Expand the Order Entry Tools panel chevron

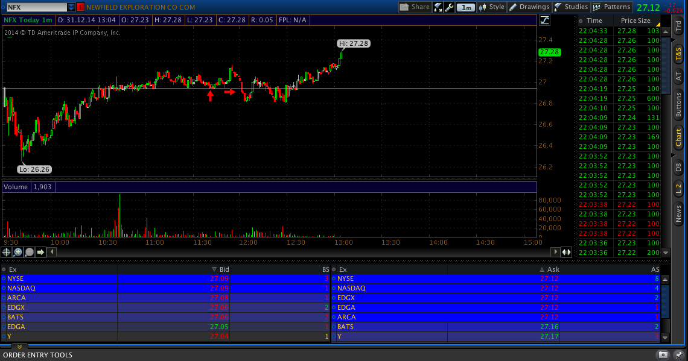coord(19,347)
